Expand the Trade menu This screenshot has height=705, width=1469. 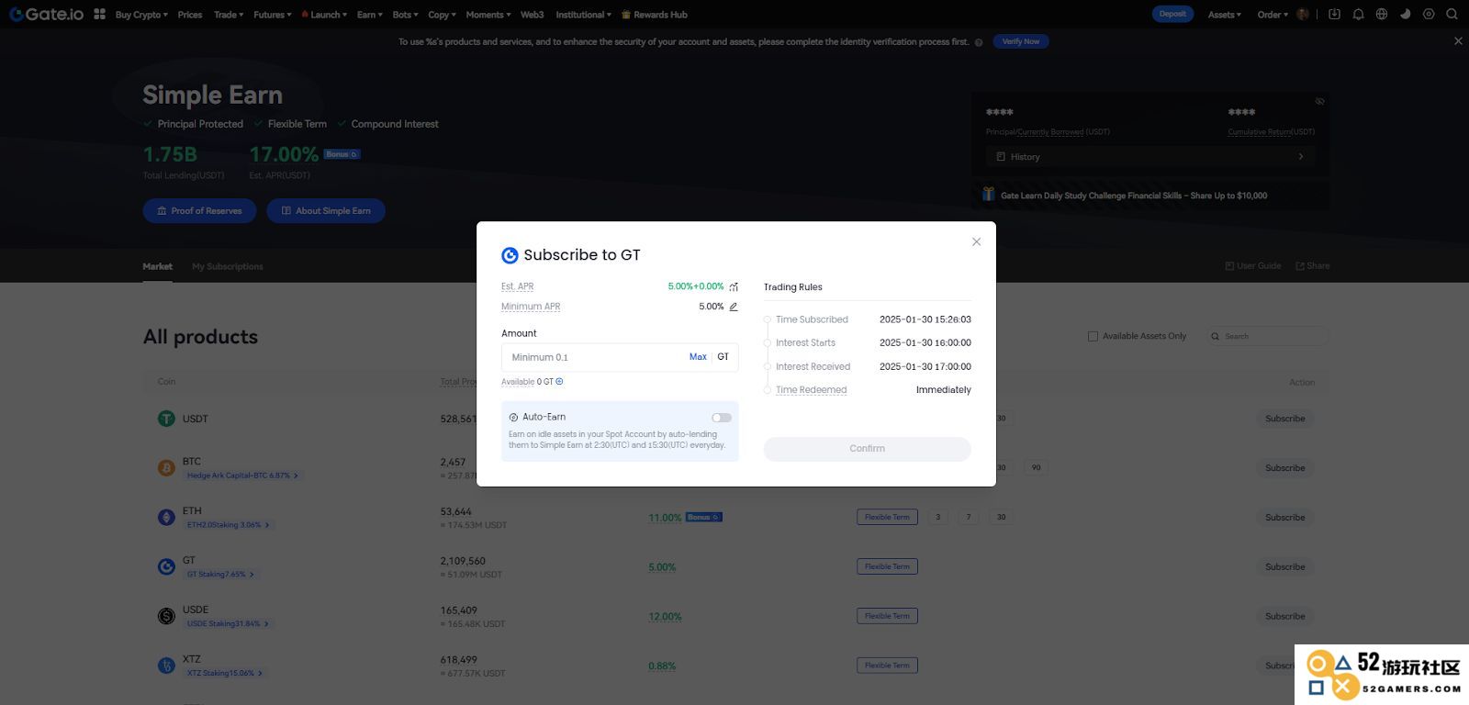[x=229, y=15]
